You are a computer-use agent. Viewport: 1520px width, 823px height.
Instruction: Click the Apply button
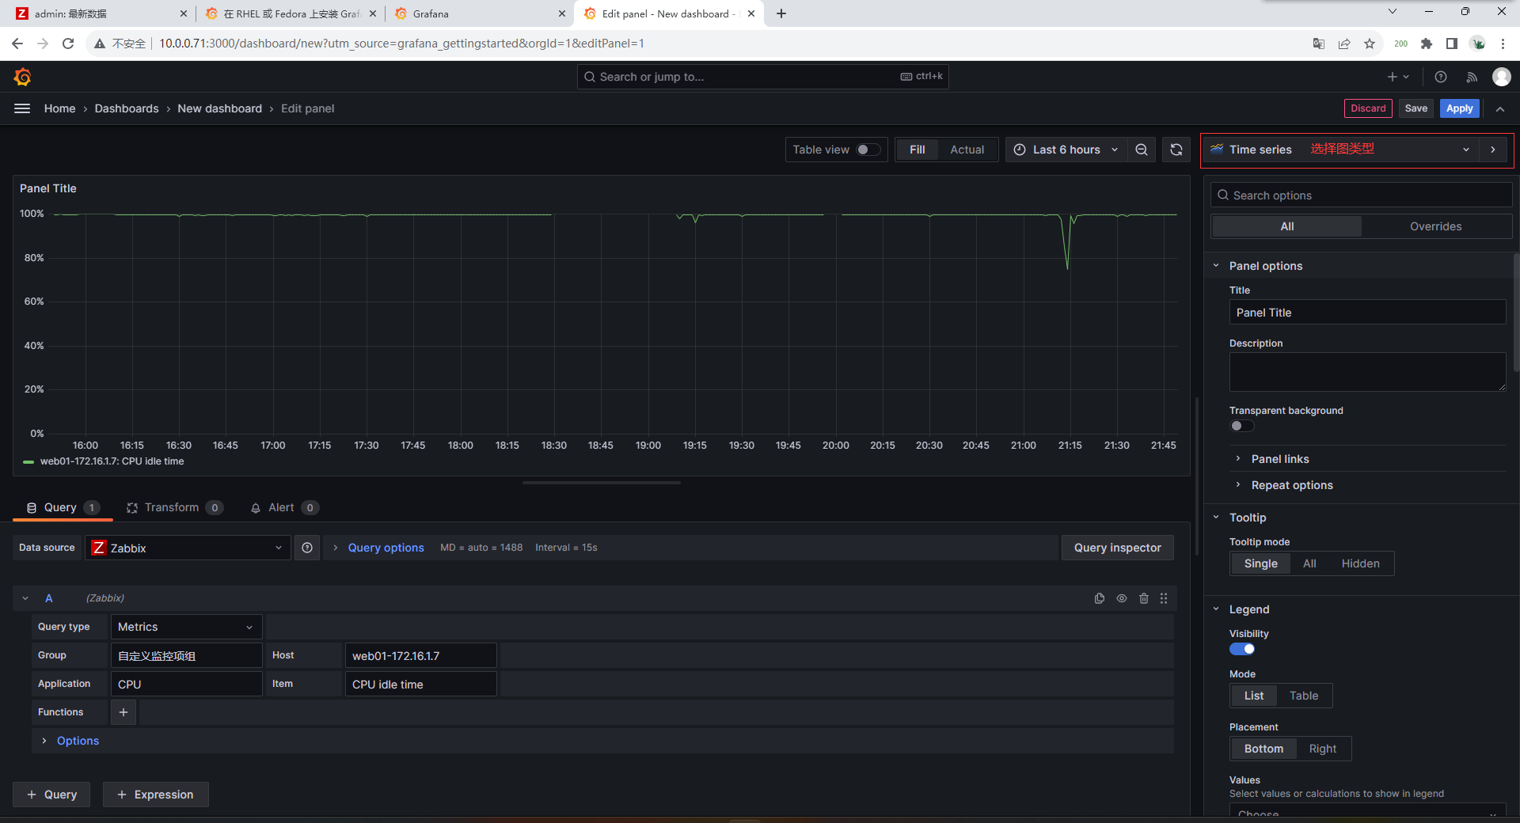(1459, 108)
